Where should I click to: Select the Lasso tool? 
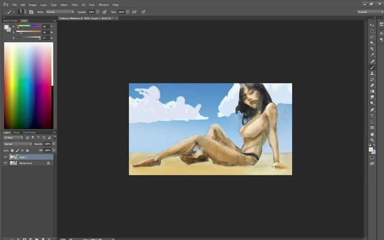click(372, 37)
